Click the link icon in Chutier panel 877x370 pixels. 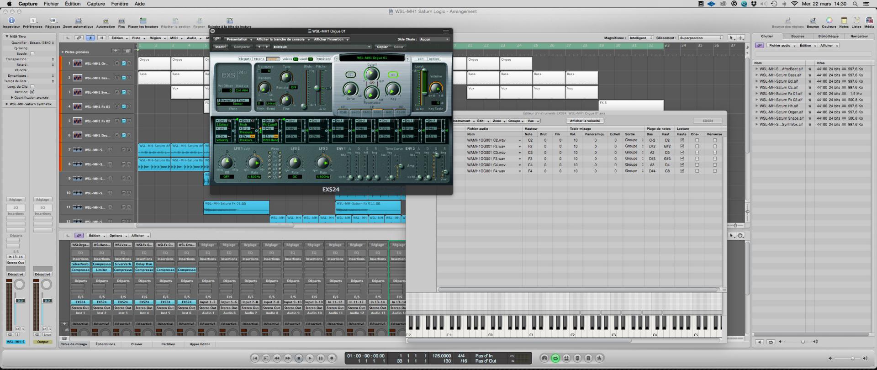point(759,45)
